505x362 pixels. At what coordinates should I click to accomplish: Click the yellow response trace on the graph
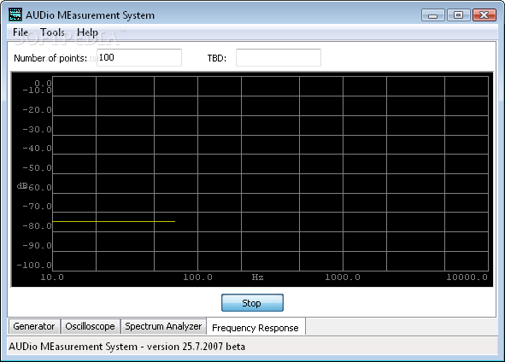[114, 221]
